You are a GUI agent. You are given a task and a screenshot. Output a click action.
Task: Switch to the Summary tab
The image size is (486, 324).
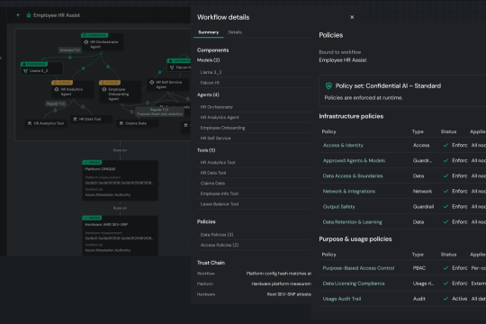click(209, 32)
